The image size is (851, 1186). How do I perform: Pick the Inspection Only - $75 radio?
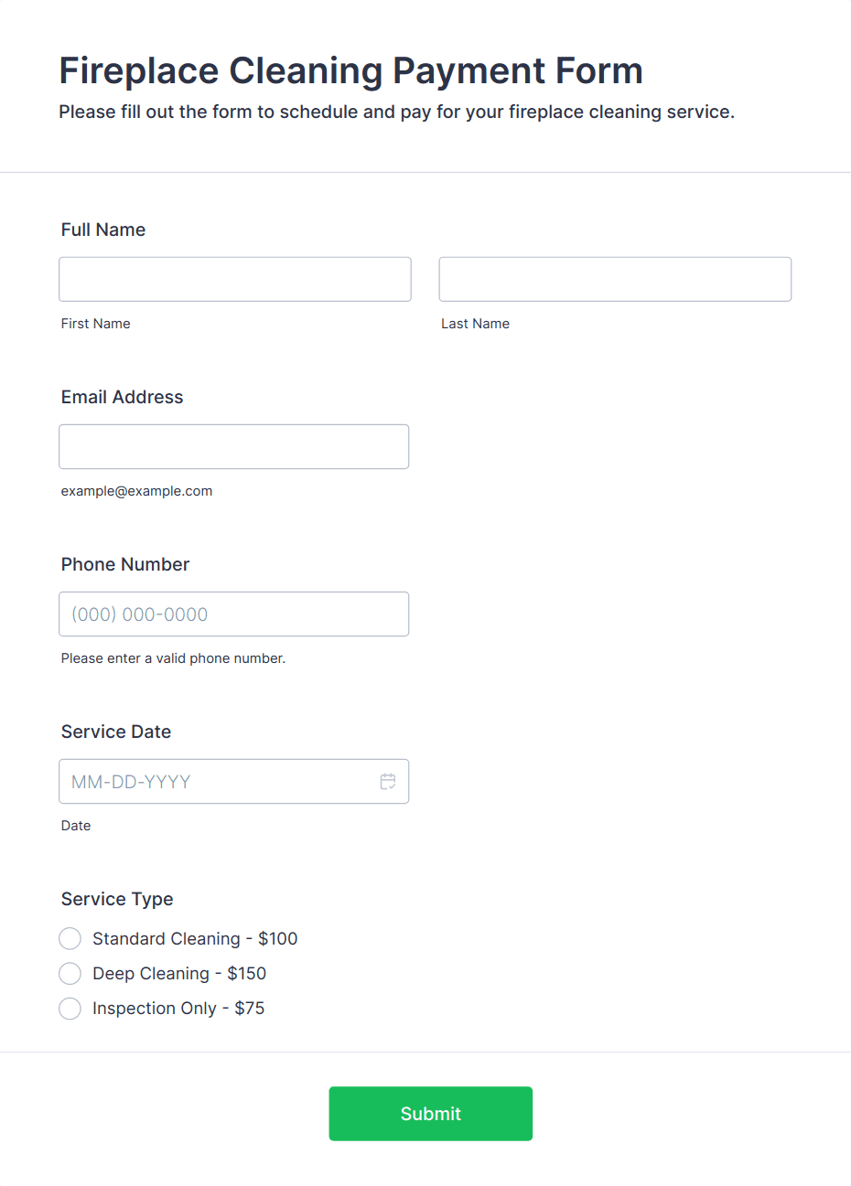70,1009
